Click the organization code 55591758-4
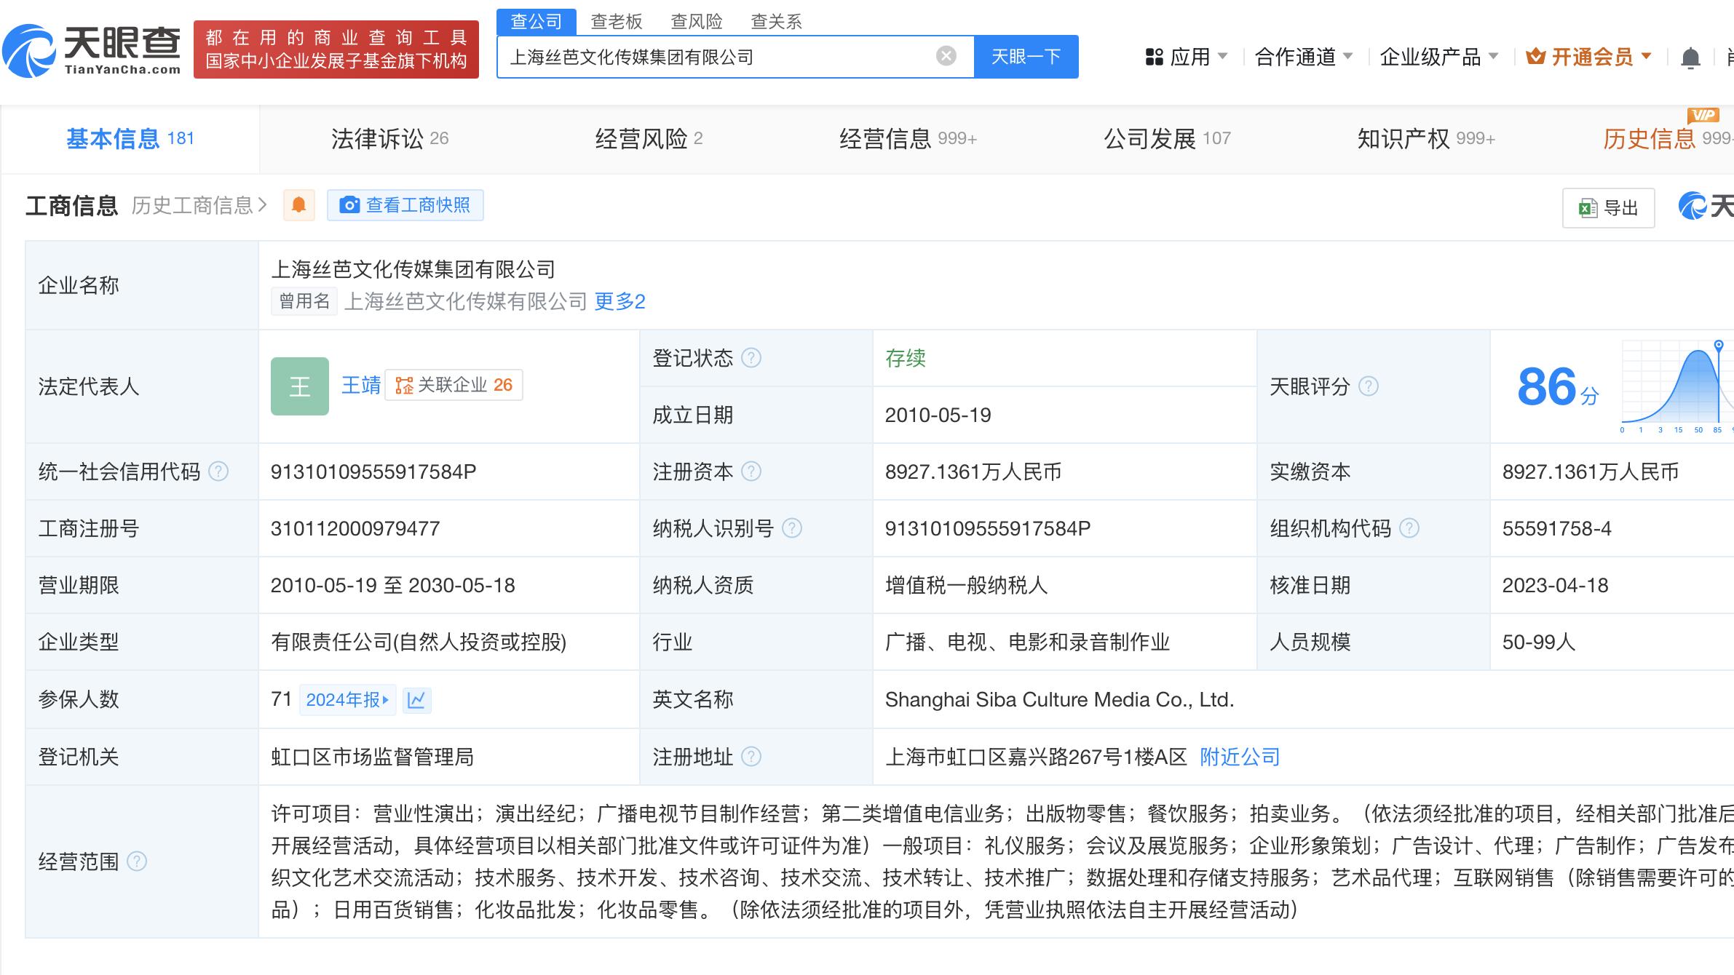 [x=1556, y=528]
